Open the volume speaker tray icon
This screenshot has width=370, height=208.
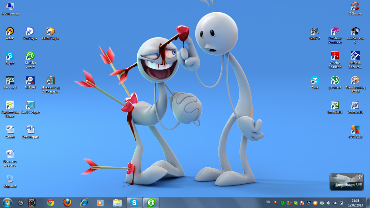(x=329, y=203)
